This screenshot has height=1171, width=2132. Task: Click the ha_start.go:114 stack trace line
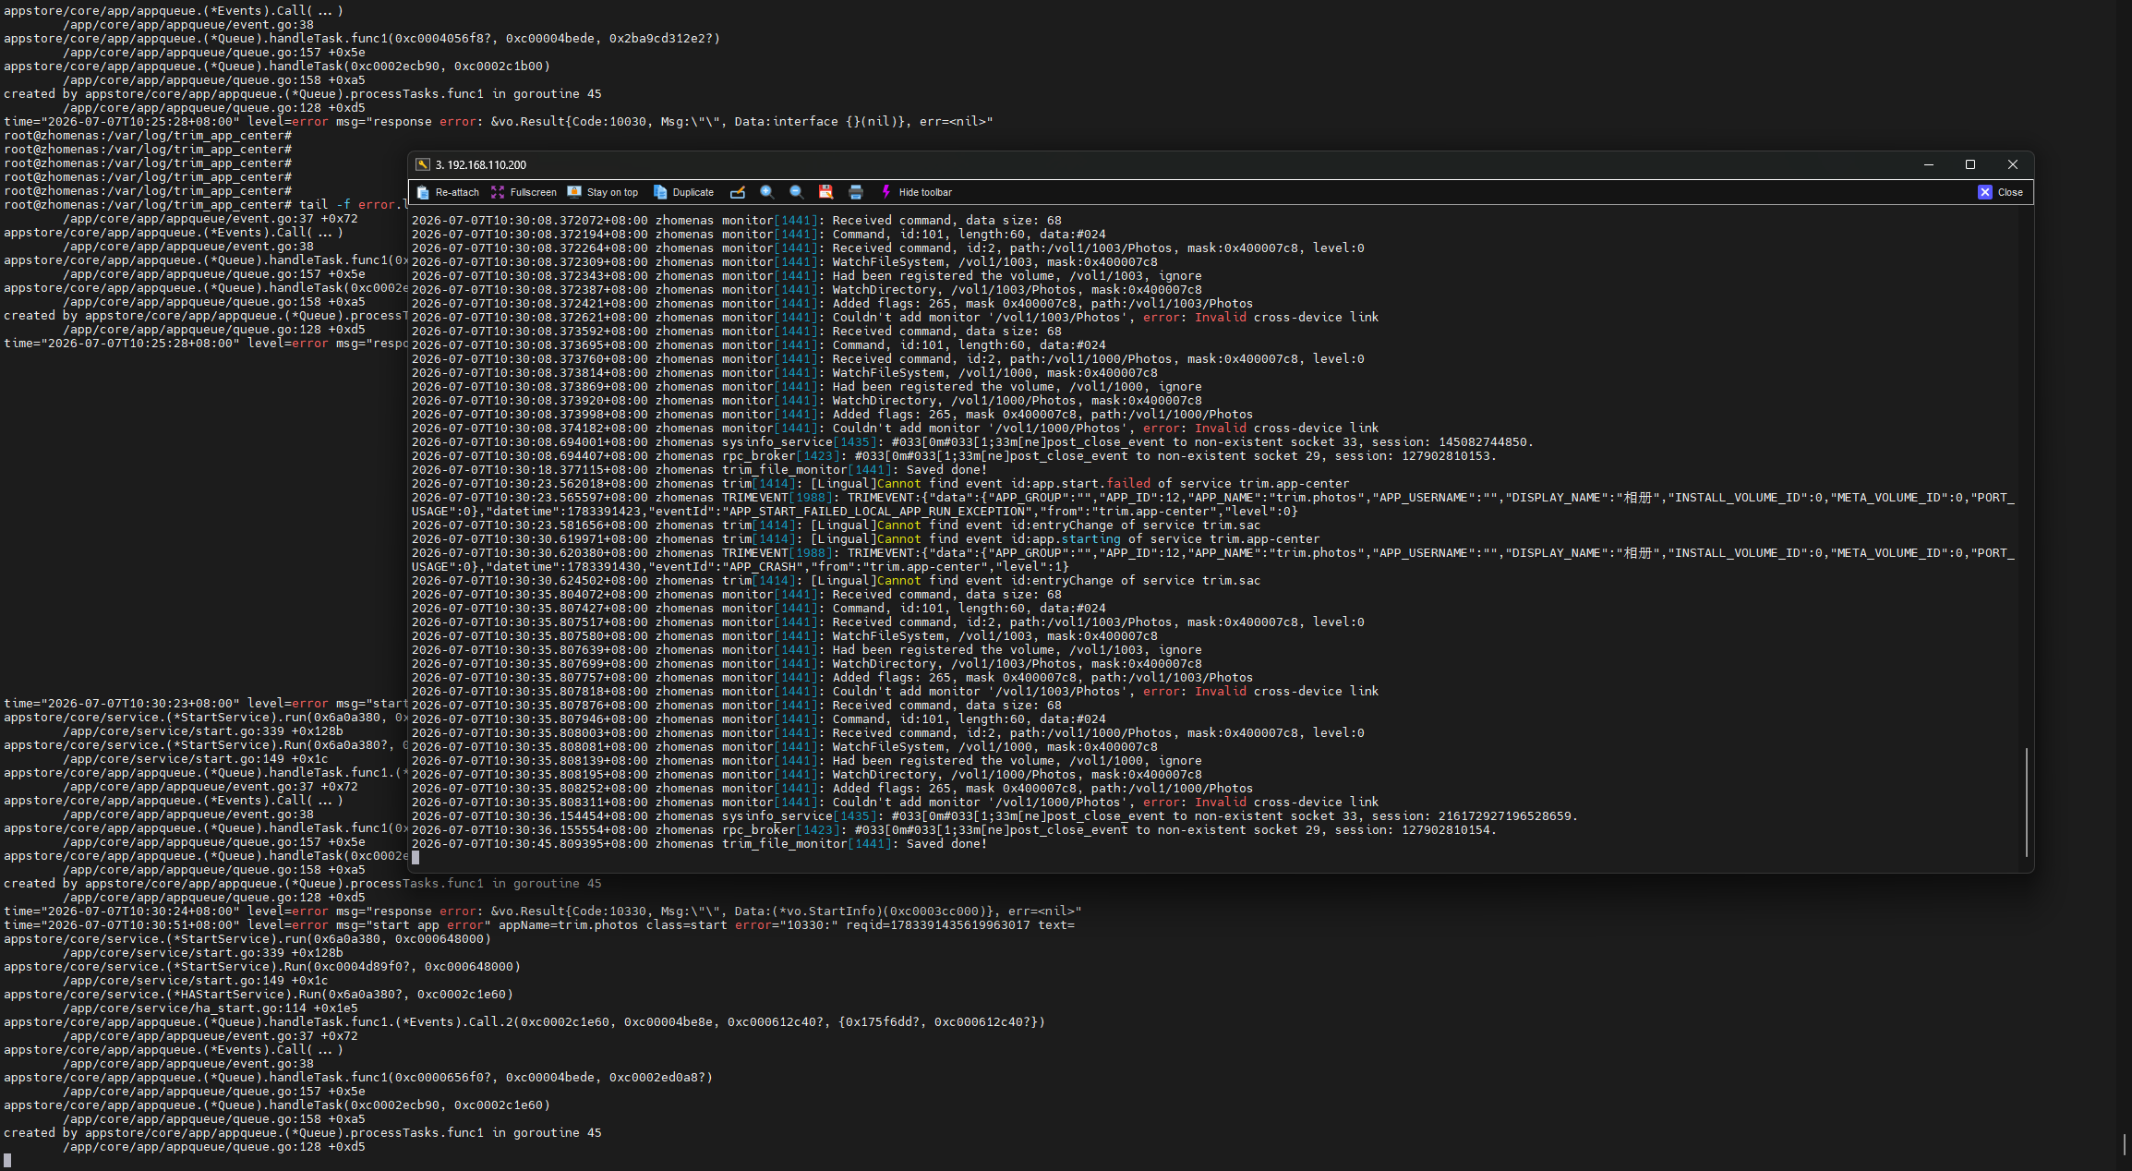tap(211, 1008)
